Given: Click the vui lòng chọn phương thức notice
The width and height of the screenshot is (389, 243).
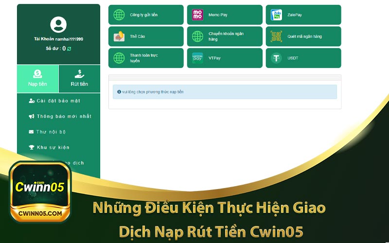Looking at the screenshot, I should coord(225,92).
